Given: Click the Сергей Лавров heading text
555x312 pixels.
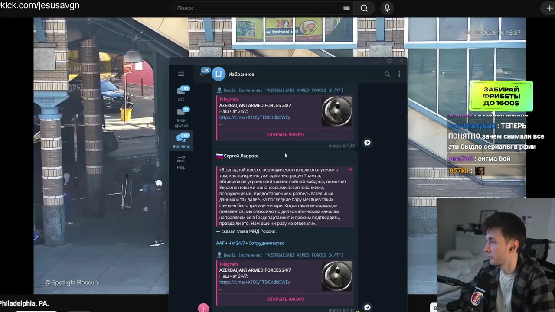Looking at the screenshot, I should click(x=241, y=156).
